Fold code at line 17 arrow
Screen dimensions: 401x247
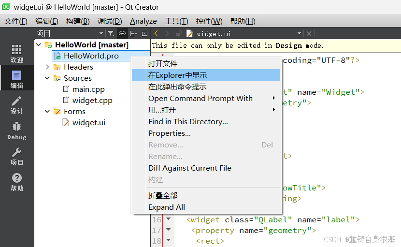pyautogui.click(x=168, y=229)
